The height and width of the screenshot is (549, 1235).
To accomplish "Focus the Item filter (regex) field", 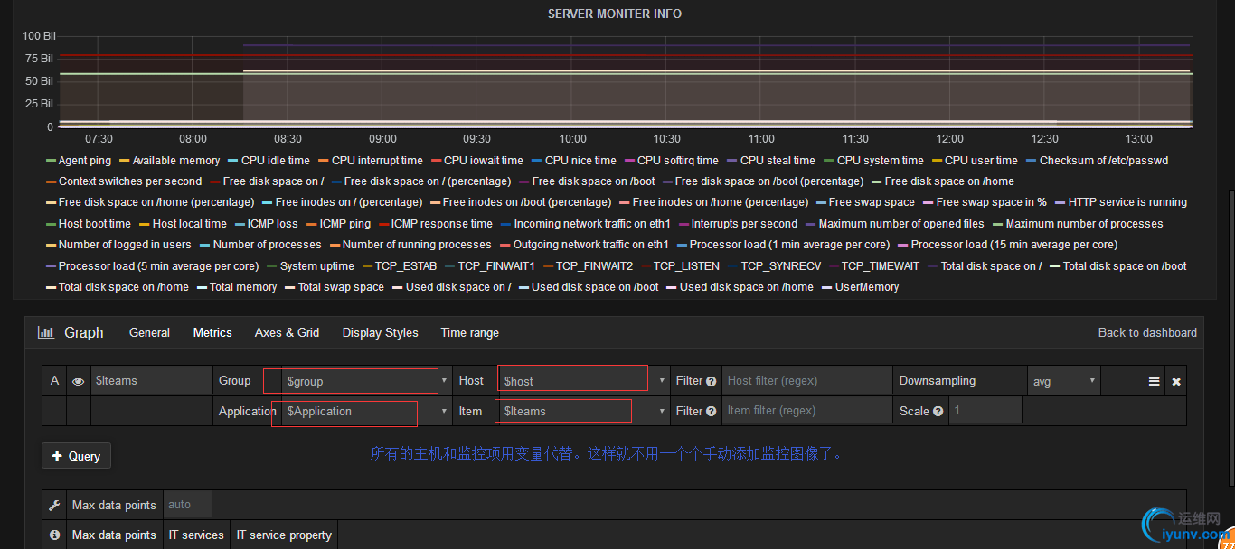I will click(806, 411).
